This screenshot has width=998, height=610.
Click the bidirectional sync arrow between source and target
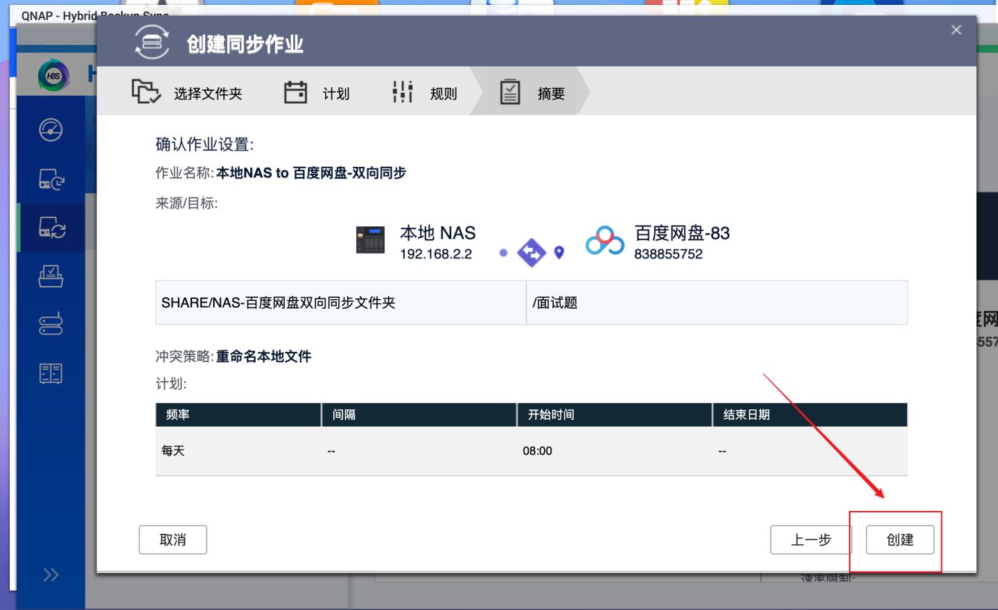(x=532, y=253)
